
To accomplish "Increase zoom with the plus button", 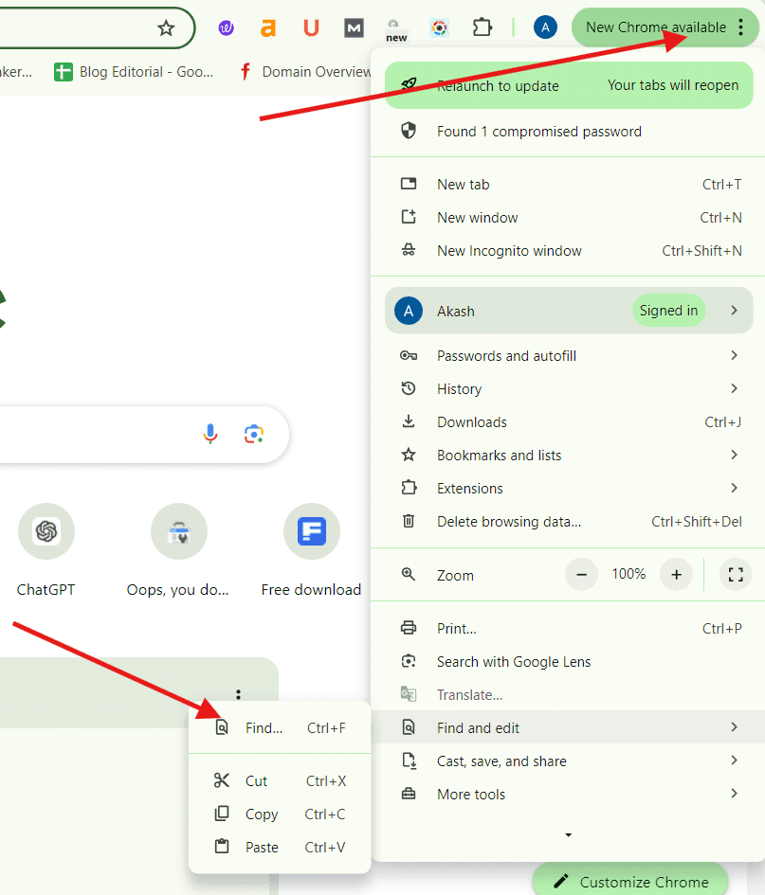I will (676, 574).
